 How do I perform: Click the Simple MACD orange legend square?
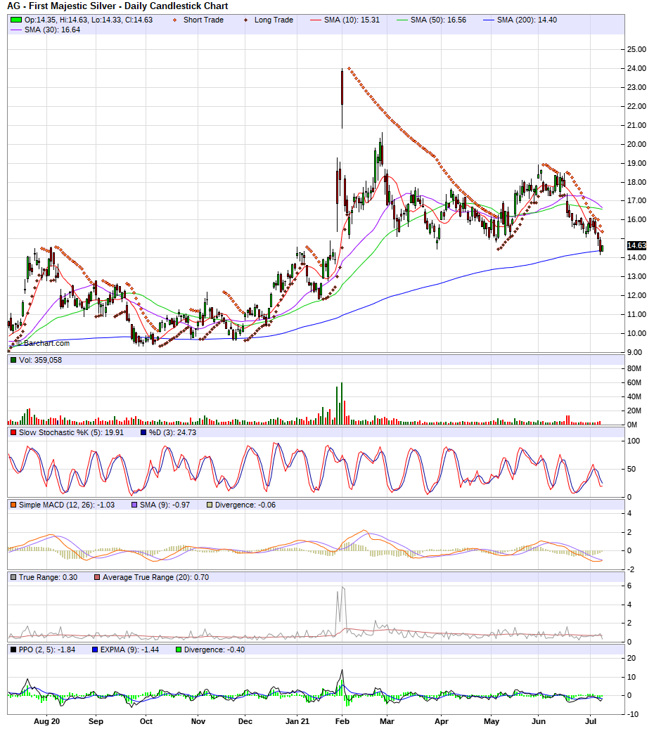[x=13, y=505]
